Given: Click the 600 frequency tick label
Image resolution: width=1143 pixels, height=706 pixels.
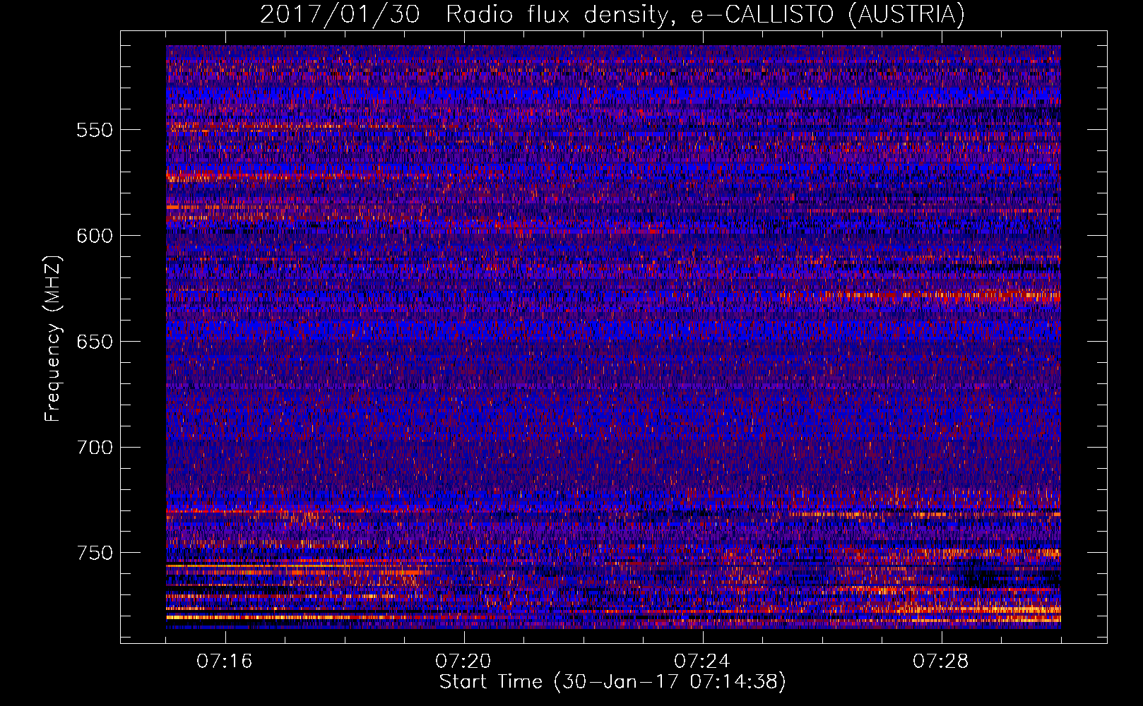Looking at the screenshot, I should (x=94, y=236).
